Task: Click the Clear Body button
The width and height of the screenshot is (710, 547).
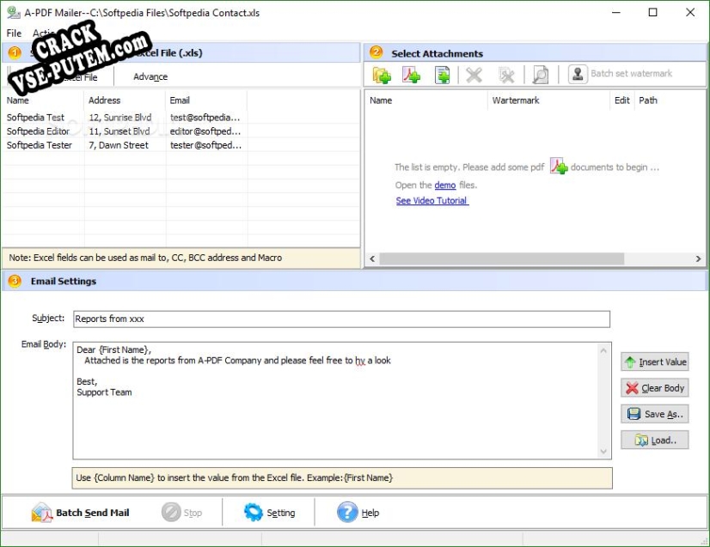Action: click(655, 387)
